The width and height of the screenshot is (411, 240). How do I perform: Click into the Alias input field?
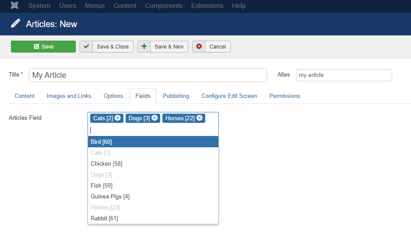point(344,75)
